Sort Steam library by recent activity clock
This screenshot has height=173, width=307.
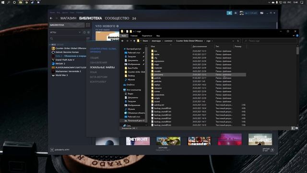click(84, 32)
